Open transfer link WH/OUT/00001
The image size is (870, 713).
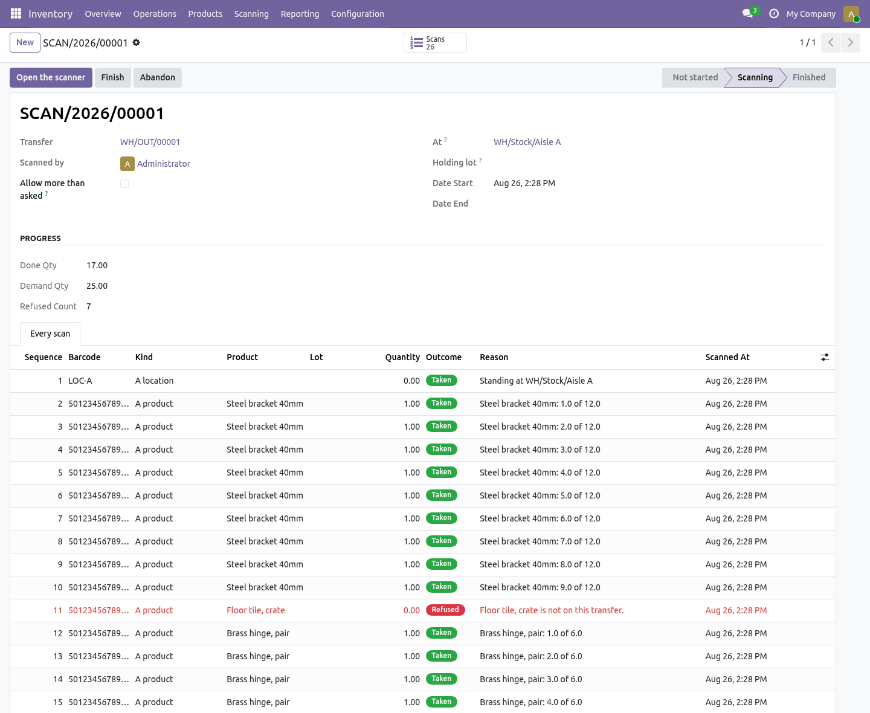150,142
